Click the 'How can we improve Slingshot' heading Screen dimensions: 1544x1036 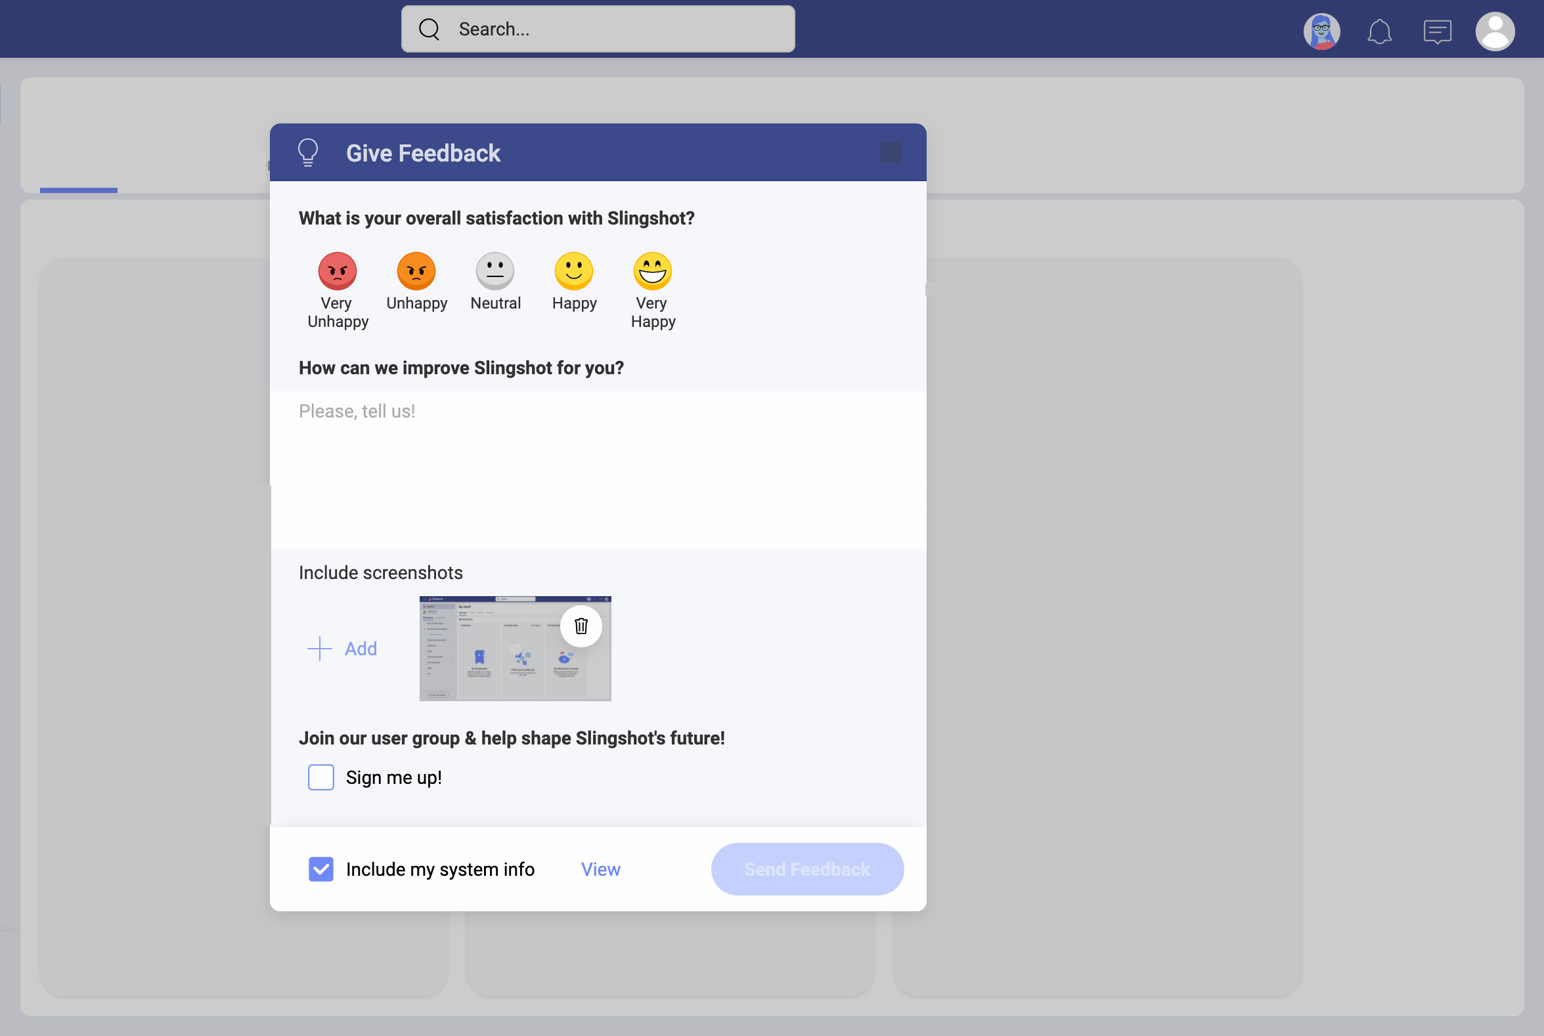(461, 368)
